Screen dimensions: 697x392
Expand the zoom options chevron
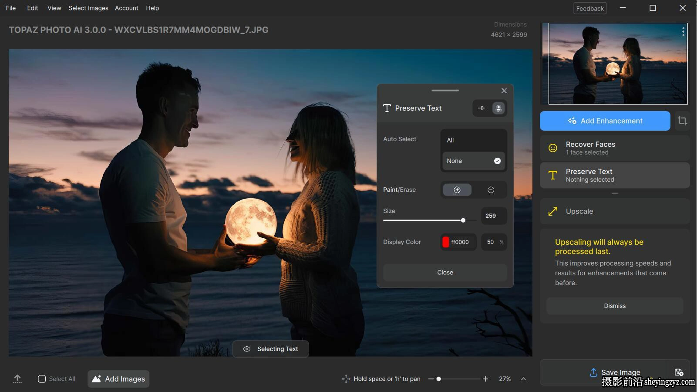(x=523, y=379)
